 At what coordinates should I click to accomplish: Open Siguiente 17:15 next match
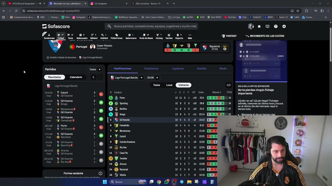(215, 48)
